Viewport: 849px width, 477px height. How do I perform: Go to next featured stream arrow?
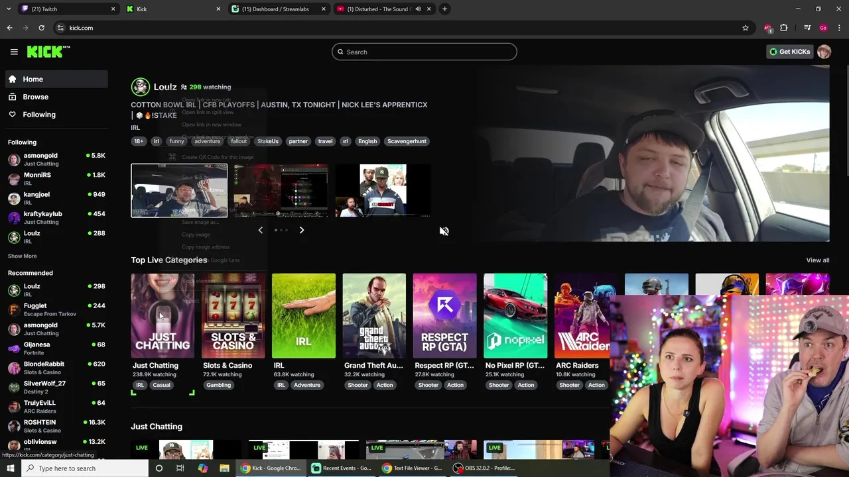pyautogui.click(x=302, y=230)
